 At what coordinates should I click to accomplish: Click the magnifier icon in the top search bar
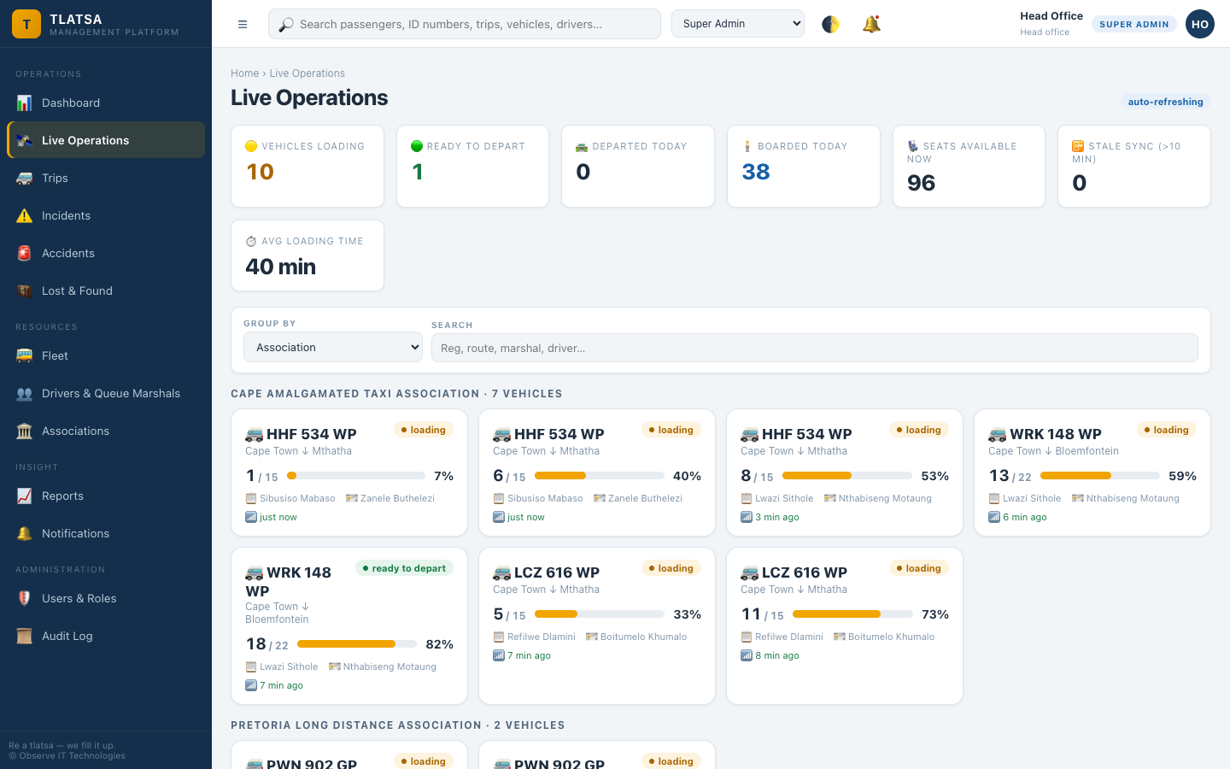coord(286,24)
